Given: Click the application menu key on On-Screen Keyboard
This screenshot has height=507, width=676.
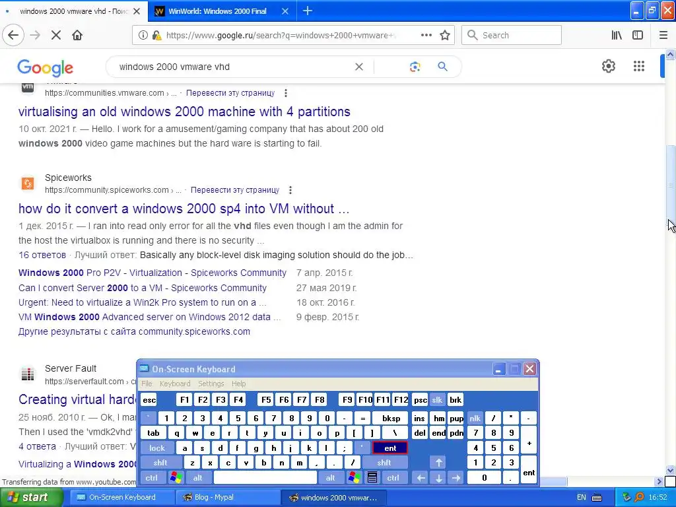Looking at the screenshot, I should click(x=372, y=478).
